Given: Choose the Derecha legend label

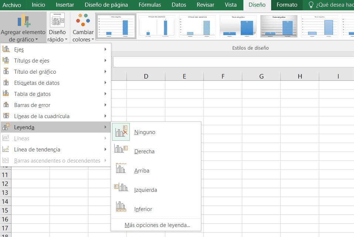Looking at the screenshot, I should point(144,151).
